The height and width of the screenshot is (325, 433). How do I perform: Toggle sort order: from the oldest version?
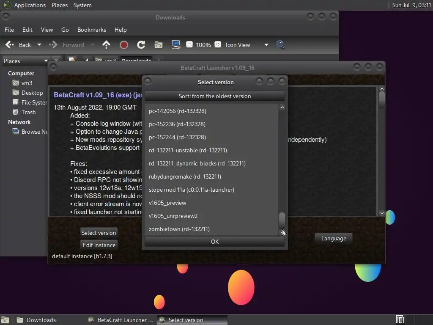coord(214,96)
